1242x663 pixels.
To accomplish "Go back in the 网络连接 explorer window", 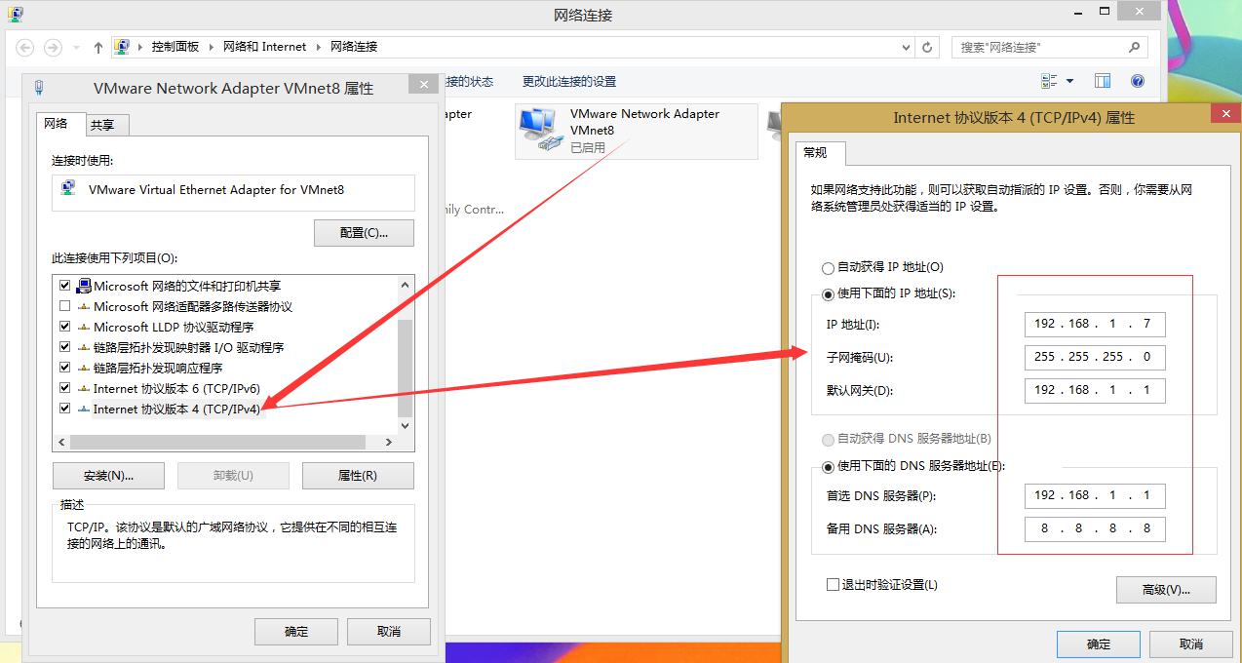I will click(25, 47).
